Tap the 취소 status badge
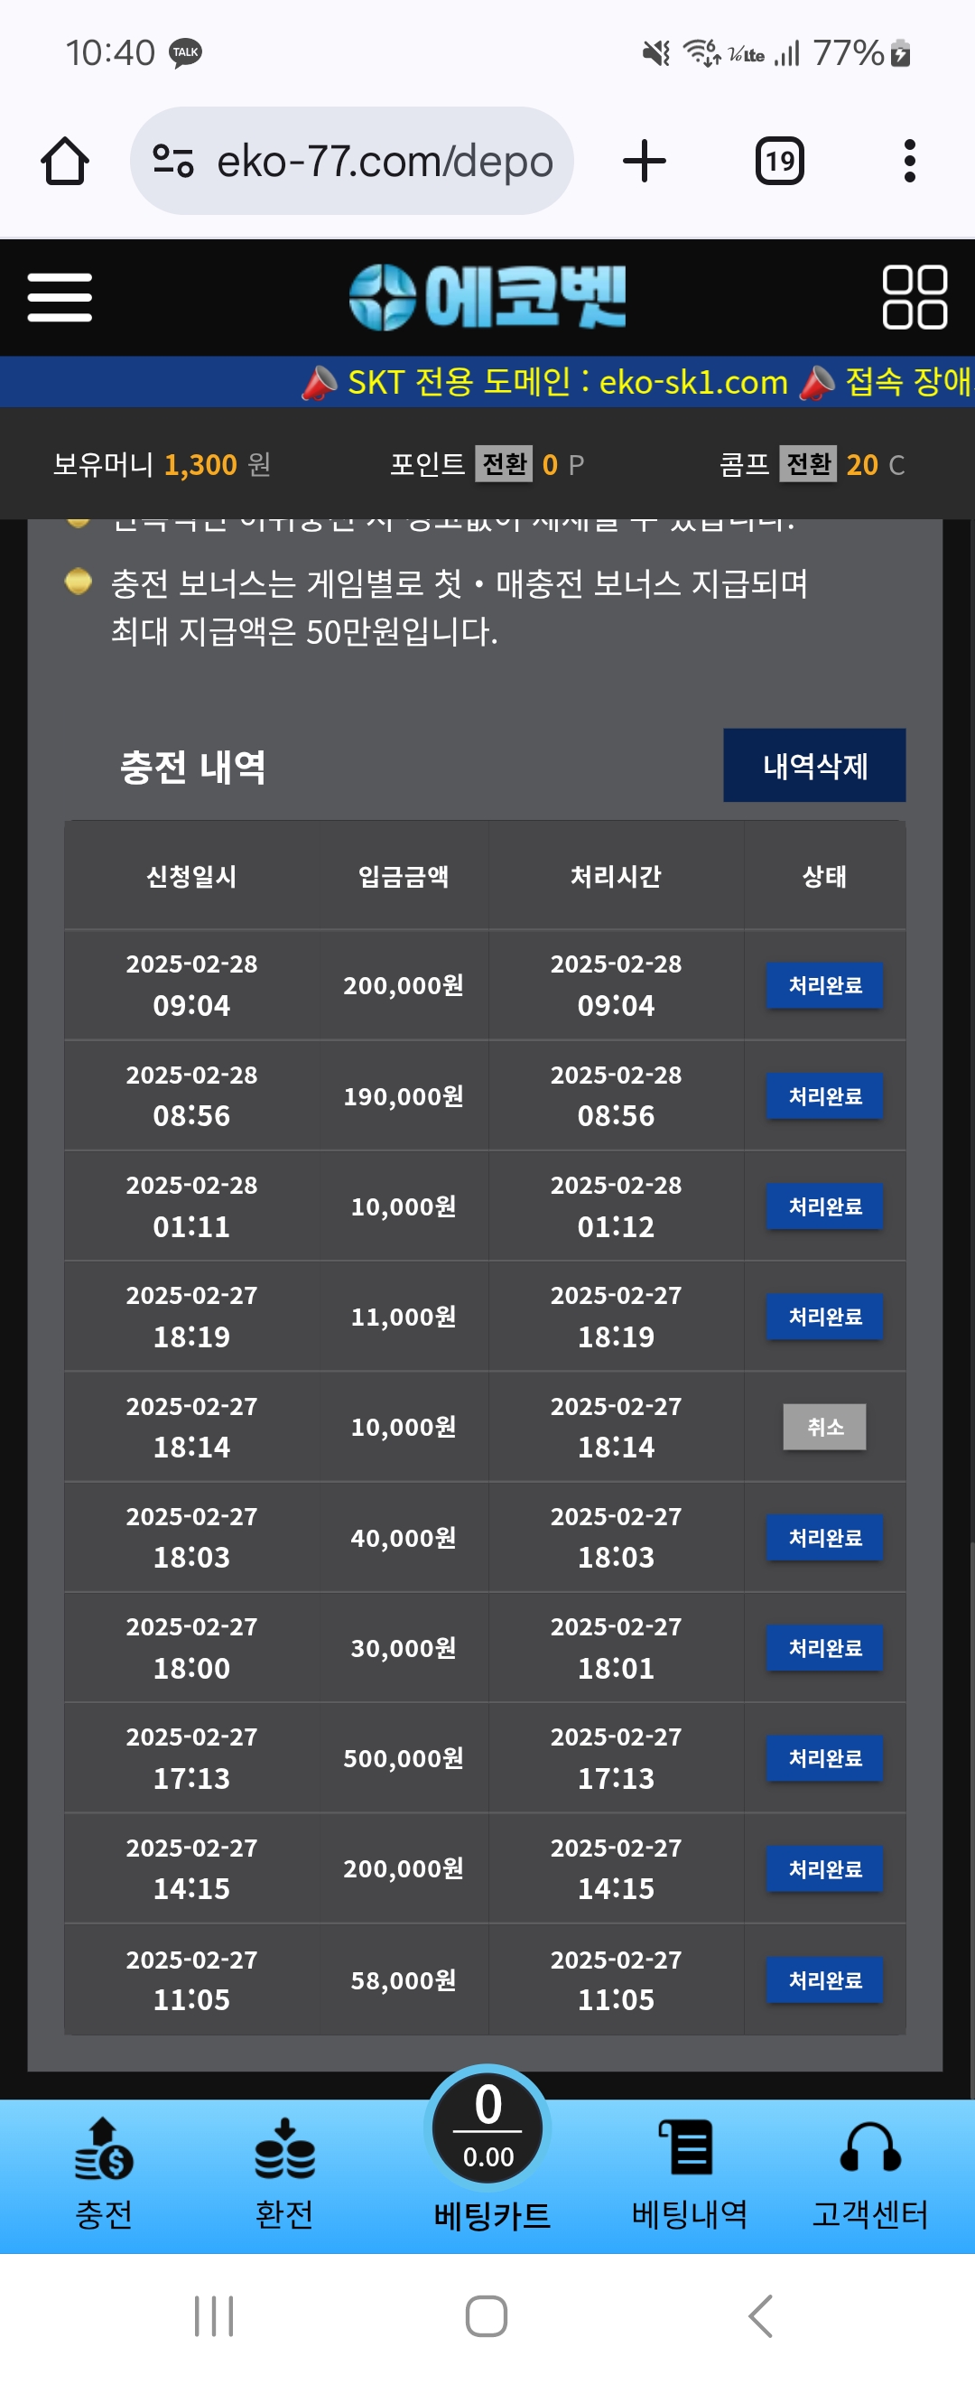 [824, 1427]
